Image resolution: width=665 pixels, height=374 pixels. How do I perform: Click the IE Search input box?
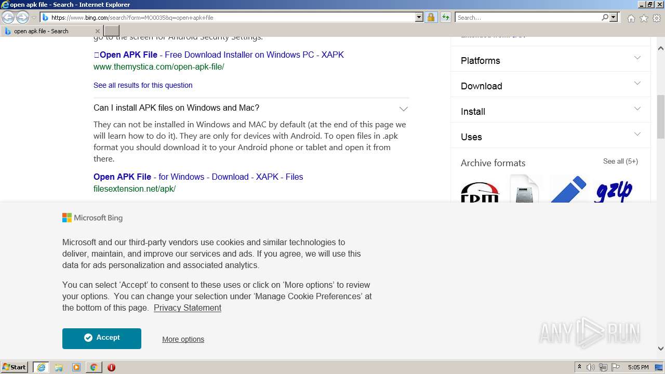[x=528, y=17]
